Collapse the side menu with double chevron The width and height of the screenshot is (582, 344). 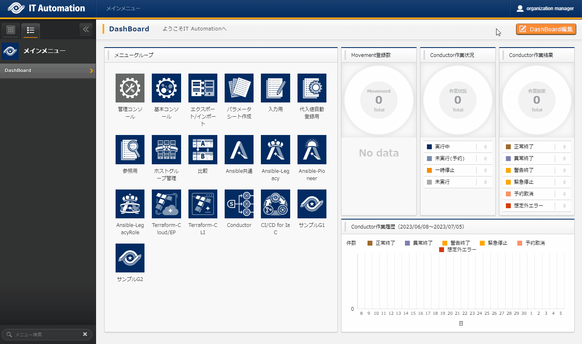pyautogui.click(x=85, y=29)
